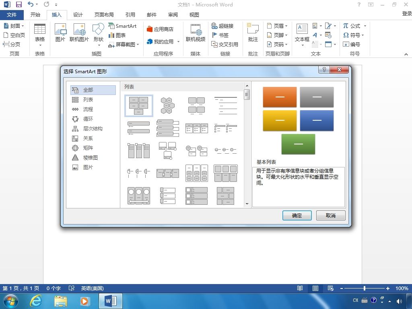412x309 pixels.
Task: Undo the last action in quick access toolbar
Action: click(x=31, y=4)
